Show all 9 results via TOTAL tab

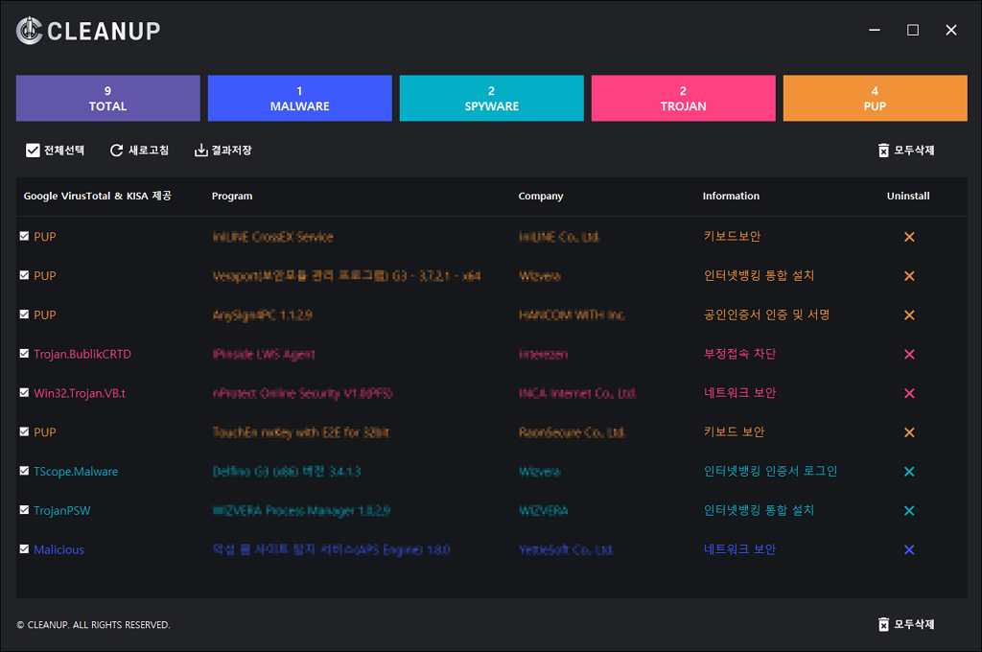tap(107, 99)
